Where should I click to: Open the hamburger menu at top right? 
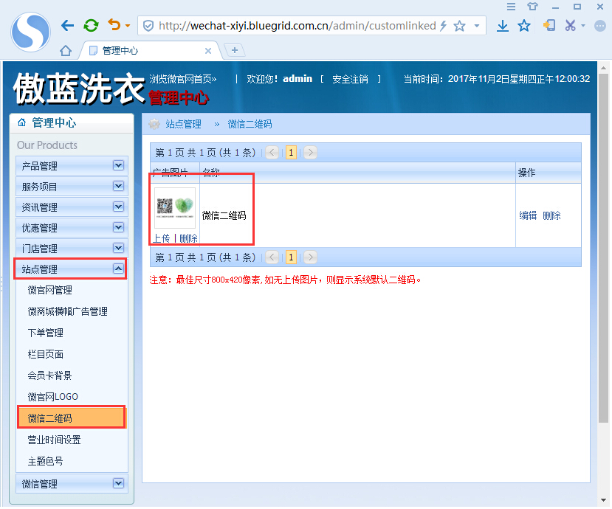(512, 6)
